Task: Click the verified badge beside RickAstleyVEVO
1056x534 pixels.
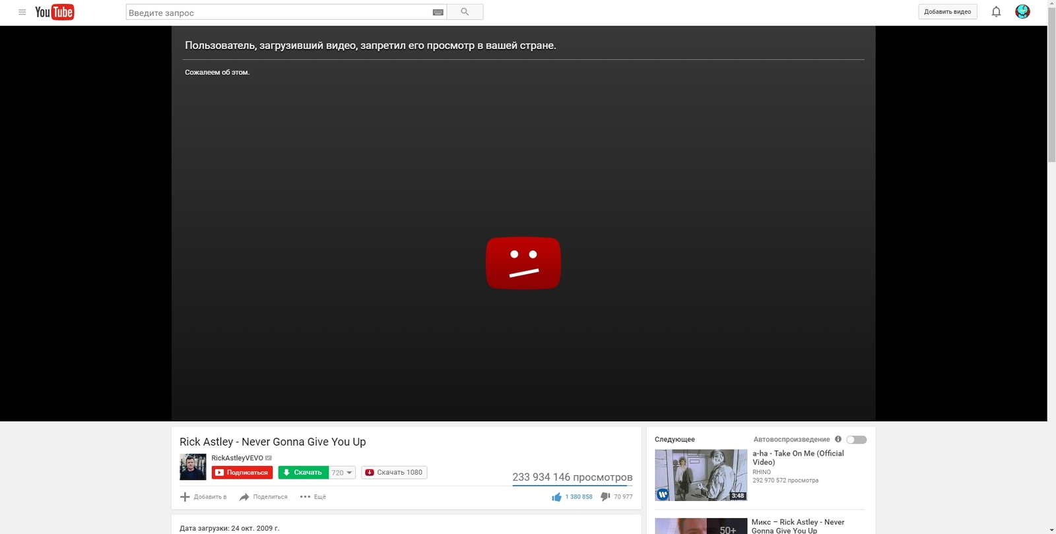Action: [x=269, y=458]
